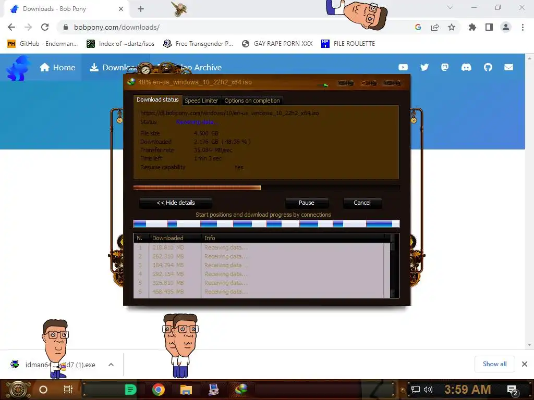Screen dimensions: 534x400
Task: Open the volume icon in system tray
Action: 428,390
